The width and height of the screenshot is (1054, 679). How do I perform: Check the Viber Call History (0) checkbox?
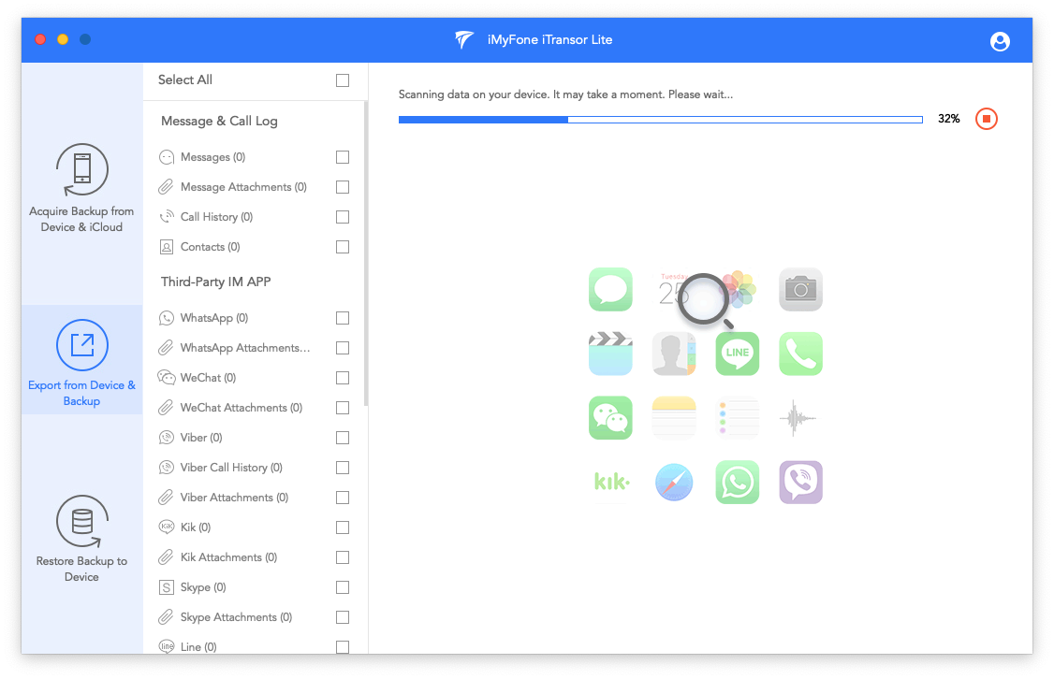click(x=343, y=468)
